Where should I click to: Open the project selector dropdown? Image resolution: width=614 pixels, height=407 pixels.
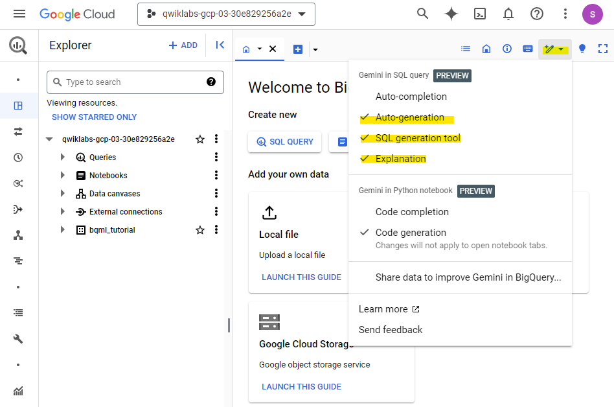click(x=226, y=14)
